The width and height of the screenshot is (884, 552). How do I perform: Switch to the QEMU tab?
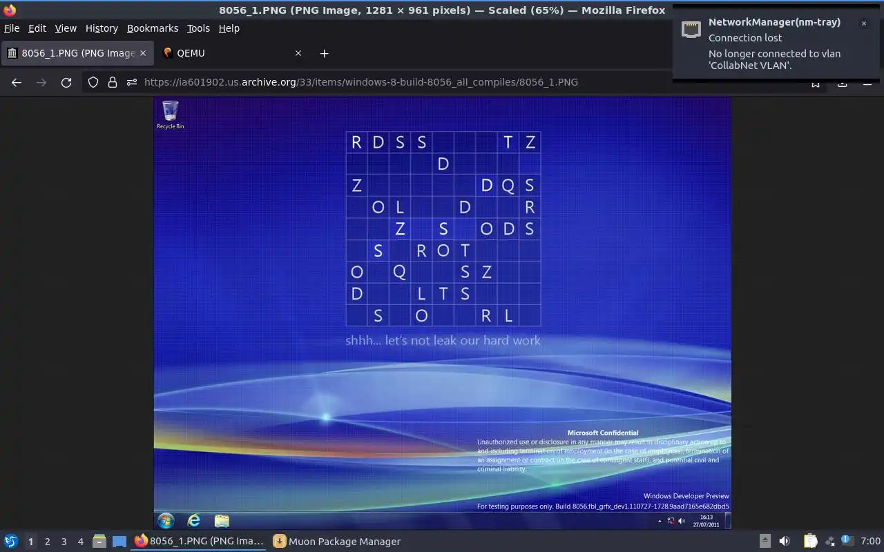[x=232, y=53]
